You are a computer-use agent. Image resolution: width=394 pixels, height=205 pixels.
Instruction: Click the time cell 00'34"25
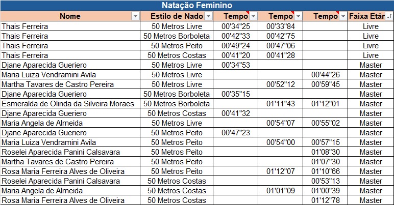(x=236, y=26)
